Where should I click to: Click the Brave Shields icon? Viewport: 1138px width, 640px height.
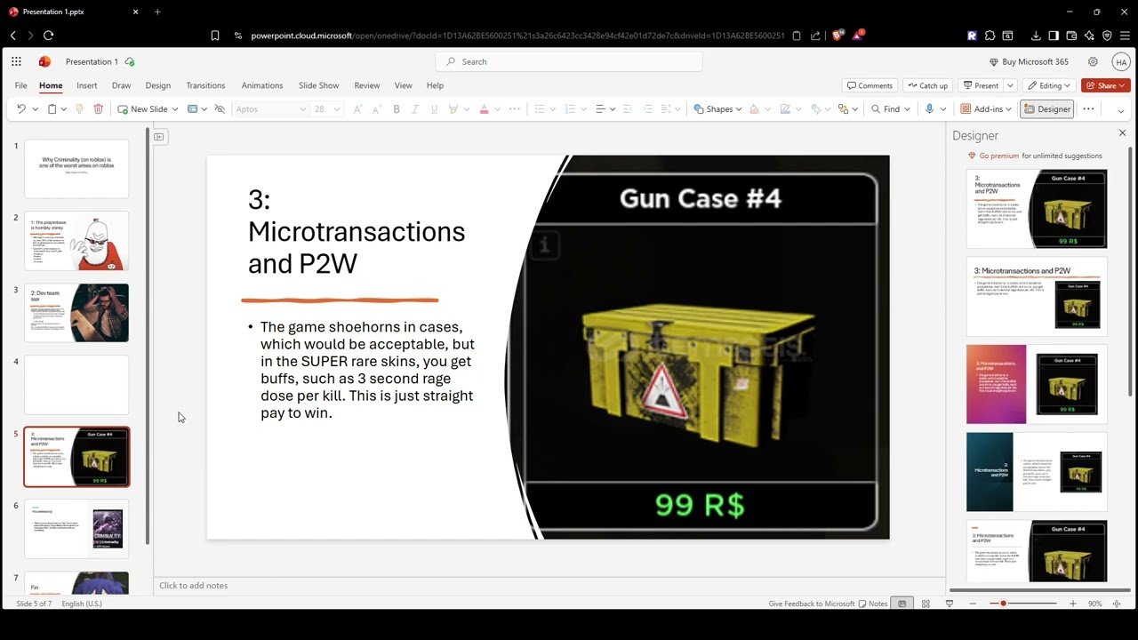[838, 36]
